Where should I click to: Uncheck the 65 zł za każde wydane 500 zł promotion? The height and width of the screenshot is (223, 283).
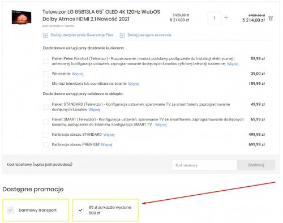pyautogui.click(x=80, y=210)
